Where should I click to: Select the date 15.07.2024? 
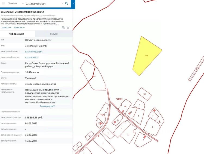point(31,141)
